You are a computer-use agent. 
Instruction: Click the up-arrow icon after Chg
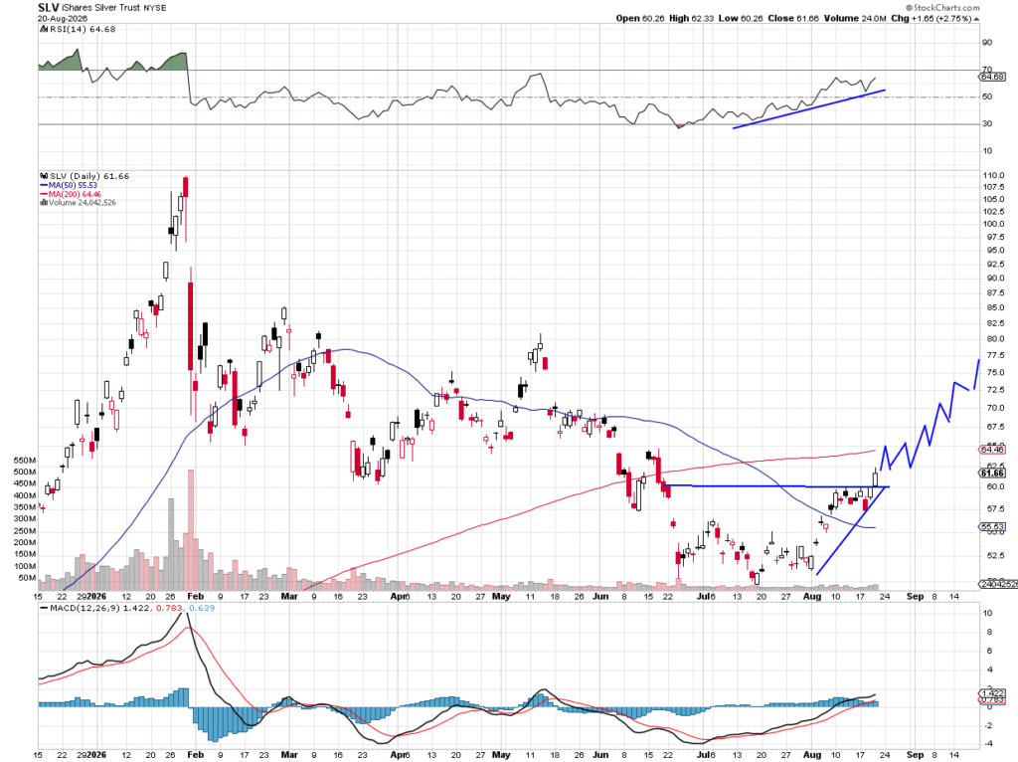pos(976,19)
